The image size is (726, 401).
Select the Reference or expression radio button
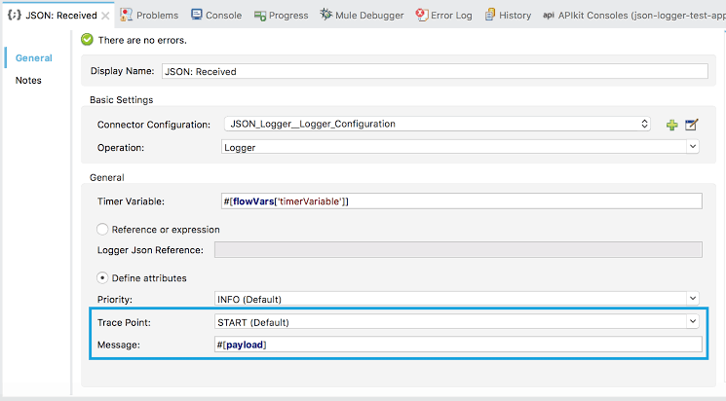tap(102, 230)
